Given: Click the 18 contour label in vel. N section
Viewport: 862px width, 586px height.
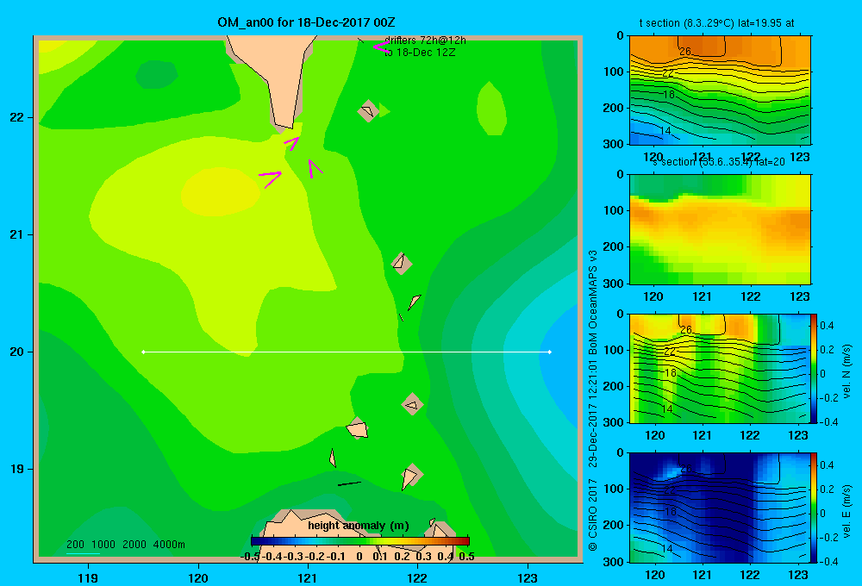Looking at the screenshot, I should (x=670, y=372).
